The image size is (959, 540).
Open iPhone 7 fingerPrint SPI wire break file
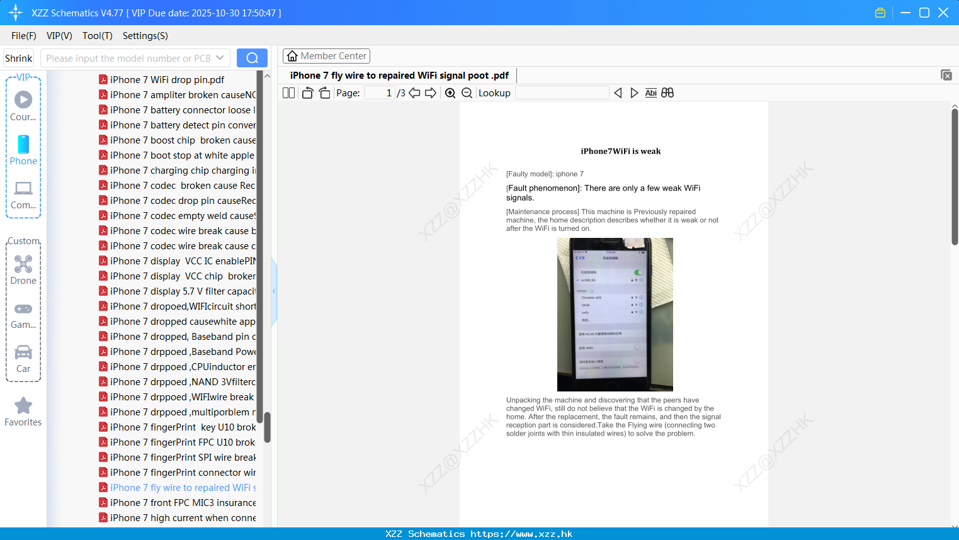(178, 457)
